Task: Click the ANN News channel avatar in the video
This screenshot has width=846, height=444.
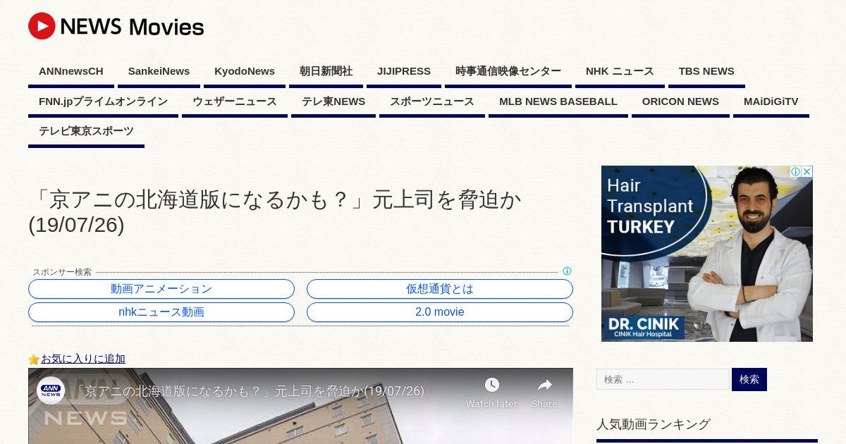Action: point(51,390)
